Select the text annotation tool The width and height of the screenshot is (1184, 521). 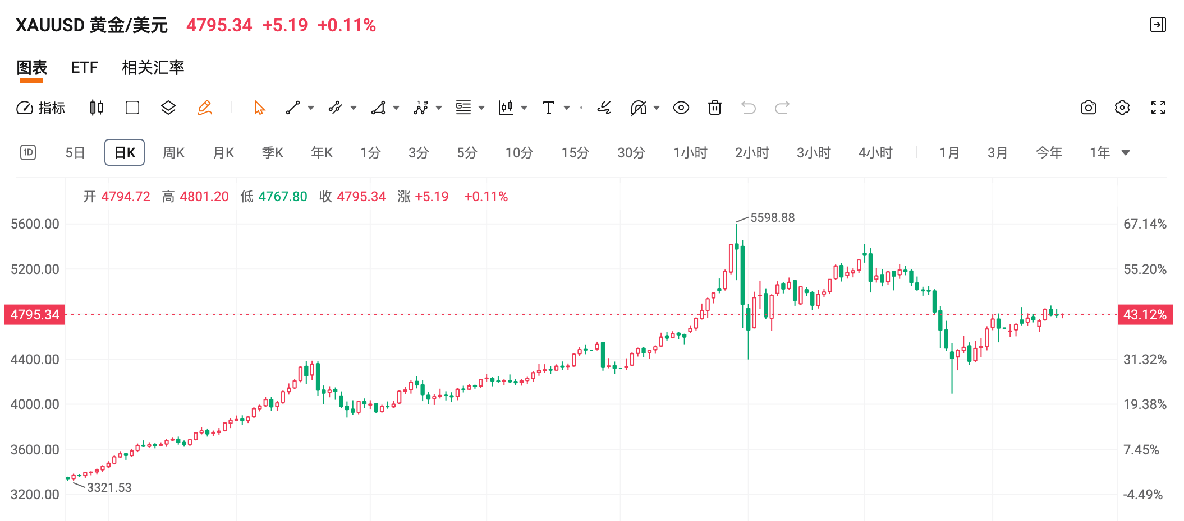(549, 108)
